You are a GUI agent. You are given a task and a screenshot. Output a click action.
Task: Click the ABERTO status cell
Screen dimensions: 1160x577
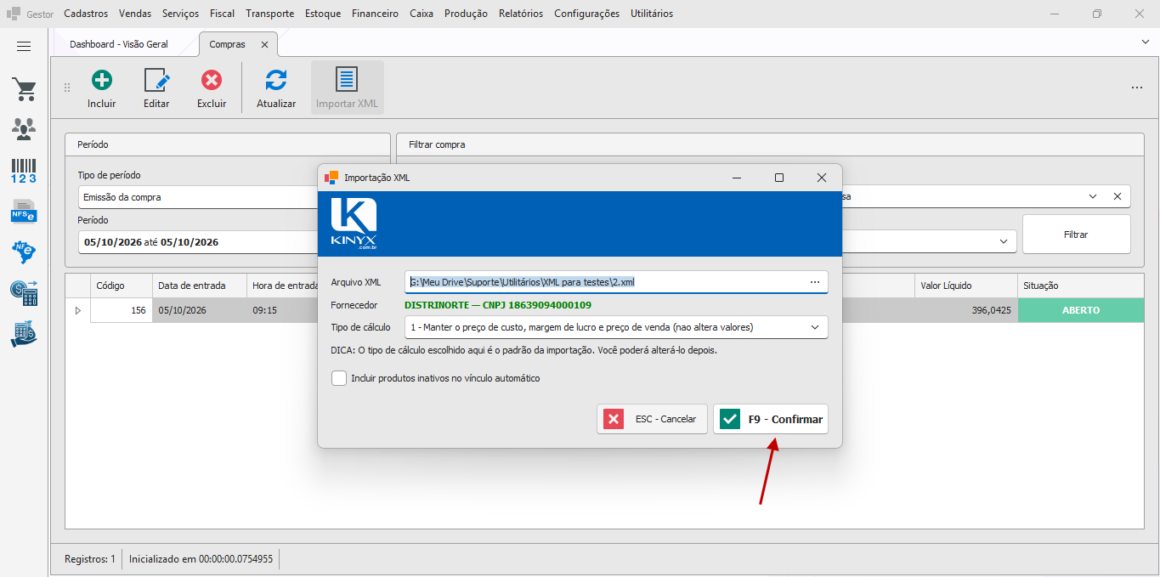tap(1080, 310)
